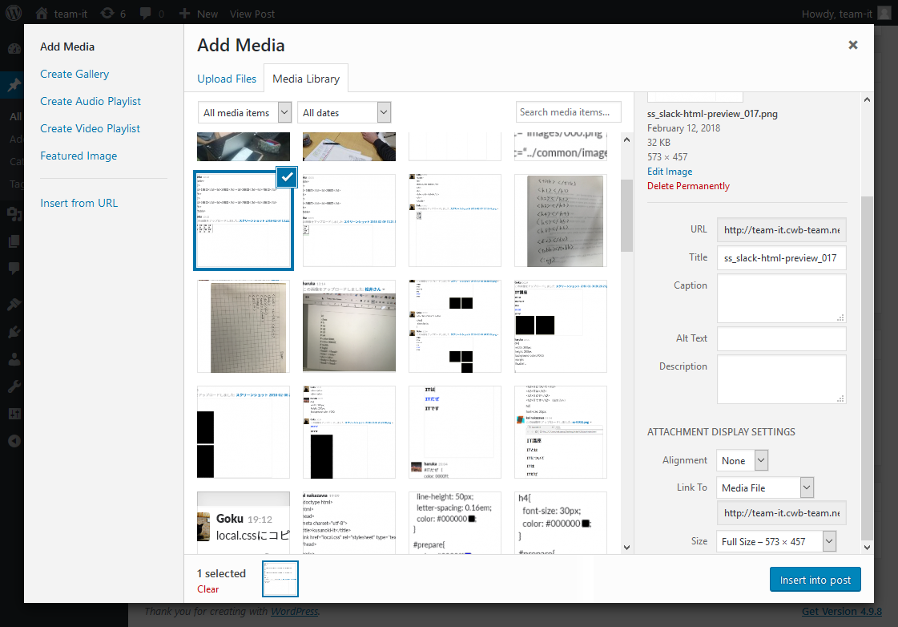
Task: Click the Edit Image link
Action: coord(670,172)
